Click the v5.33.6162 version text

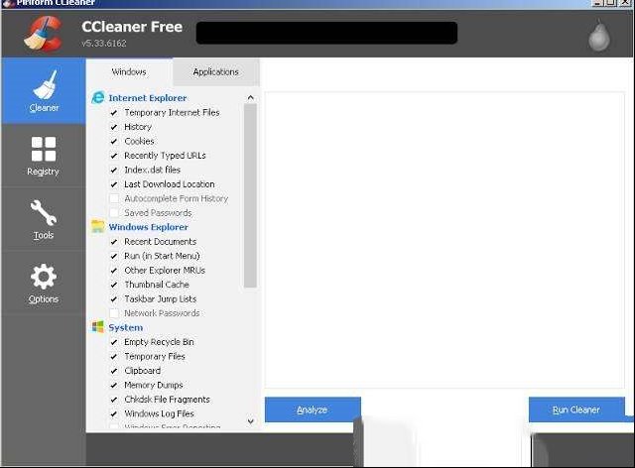click(x=104, y=43)
